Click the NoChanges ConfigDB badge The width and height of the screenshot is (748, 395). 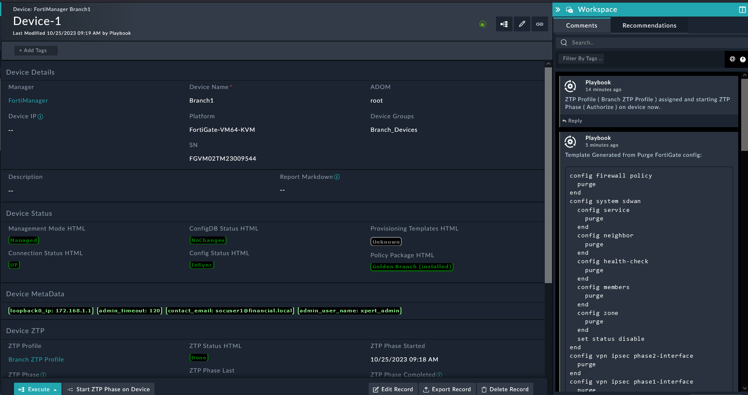coord(208,240)
